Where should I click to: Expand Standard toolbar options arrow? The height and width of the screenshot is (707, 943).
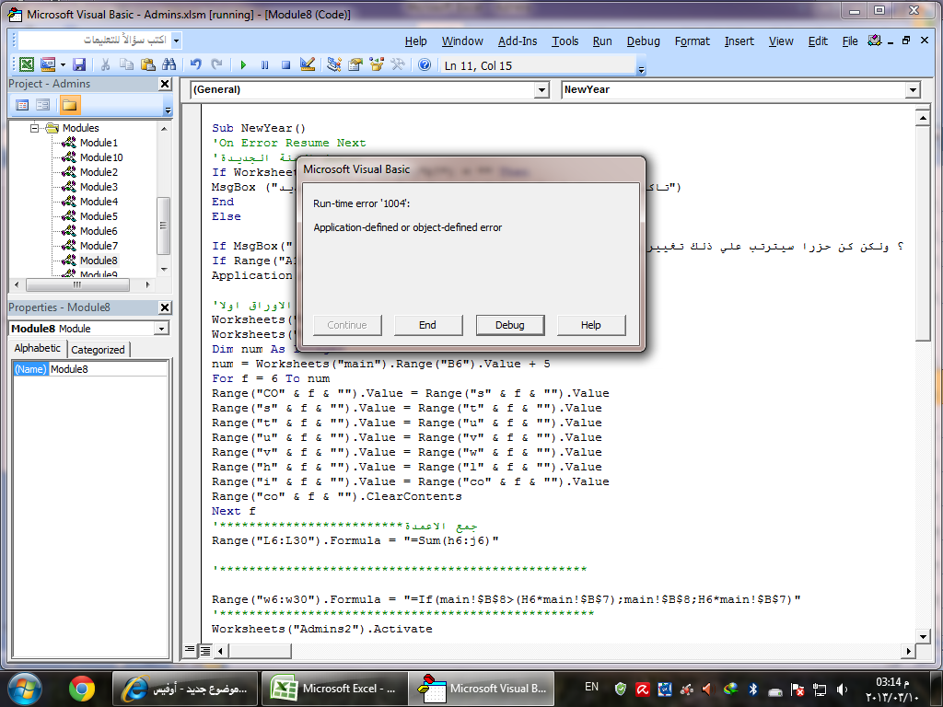[641, 69]
